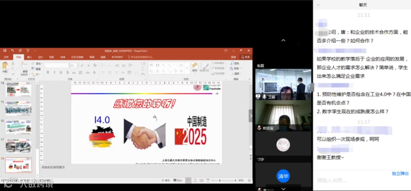Image resolution: width=411 pixels, height=191 pixels.
Task: Switch to the 动画 Animations tab
Action: pos(63,57)
